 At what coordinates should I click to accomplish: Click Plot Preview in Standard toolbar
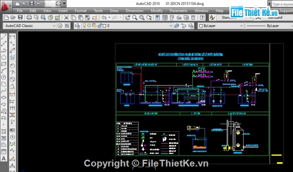[36, 18]
